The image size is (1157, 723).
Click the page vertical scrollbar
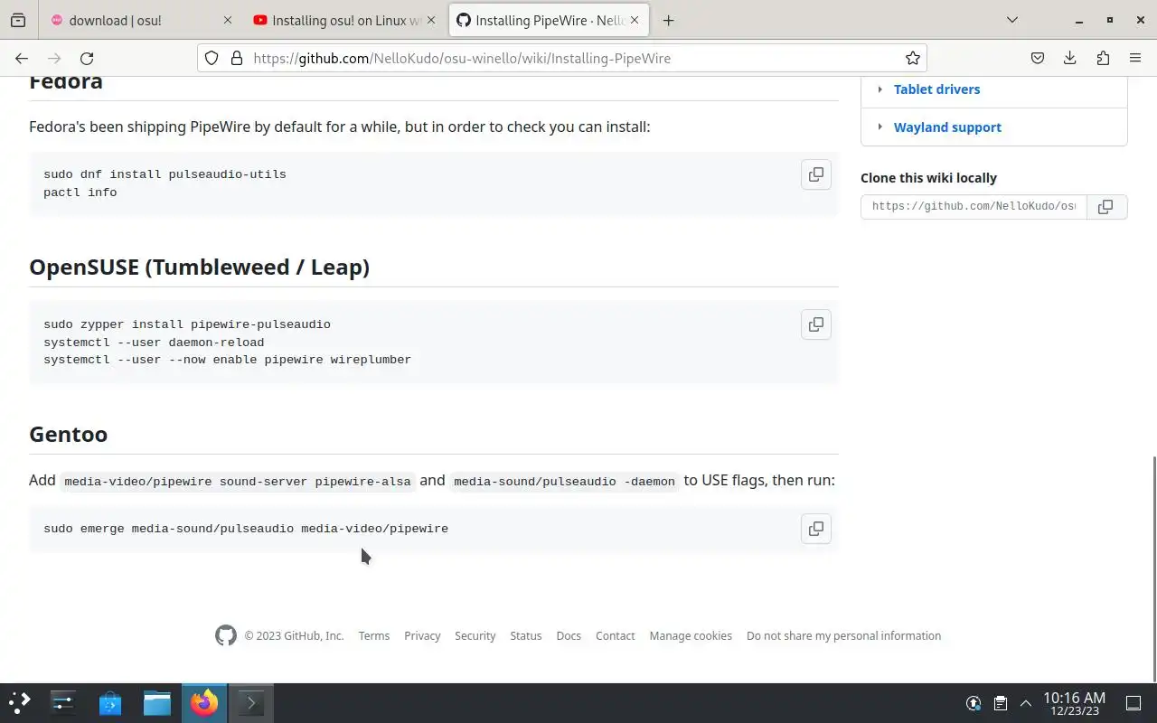1153,569
